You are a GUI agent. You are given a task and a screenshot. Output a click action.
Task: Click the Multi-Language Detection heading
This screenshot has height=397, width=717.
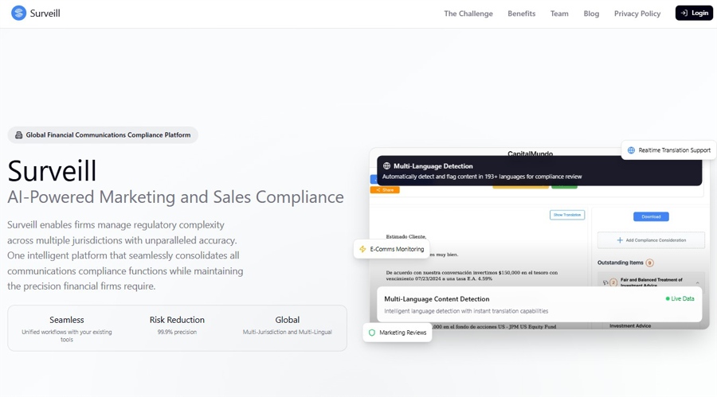pos(433,165)
